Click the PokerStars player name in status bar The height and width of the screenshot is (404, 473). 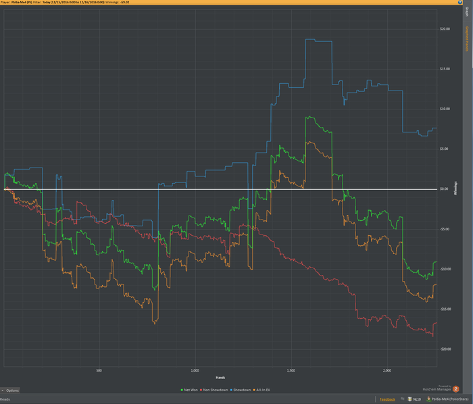(450, 399)
